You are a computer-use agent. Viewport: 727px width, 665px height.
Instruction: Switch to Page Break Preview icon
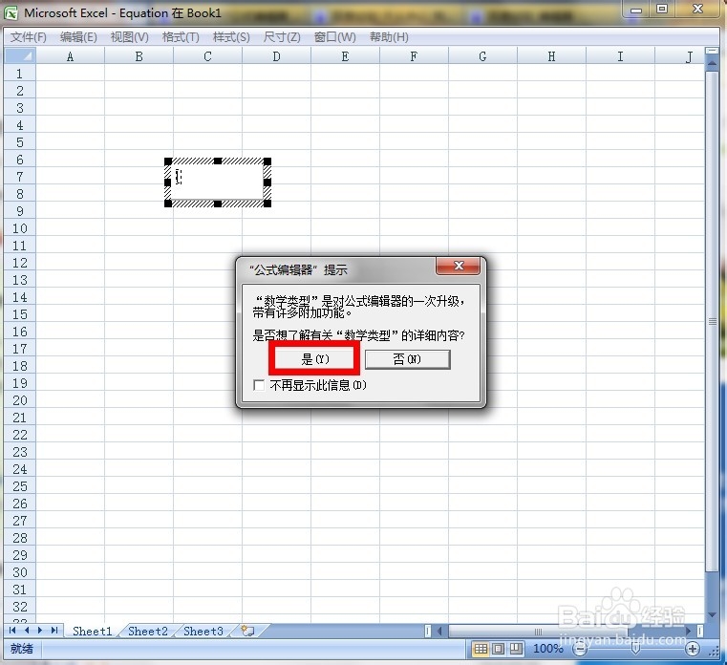click(516, 649)
